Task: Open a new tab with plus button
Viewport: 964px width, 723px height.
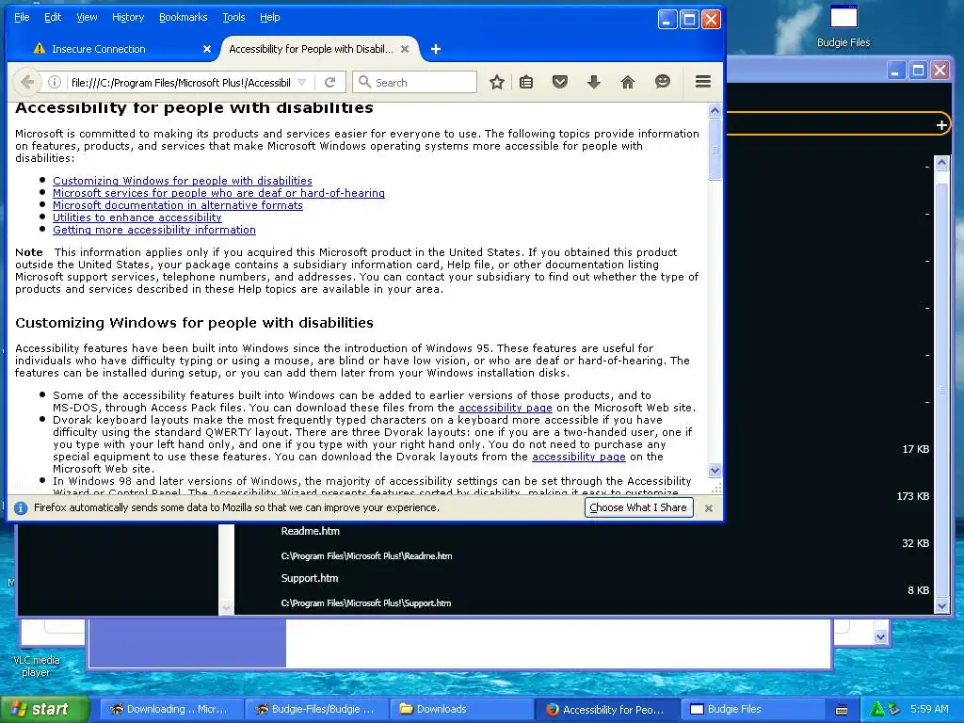Action: pos(435,49)
